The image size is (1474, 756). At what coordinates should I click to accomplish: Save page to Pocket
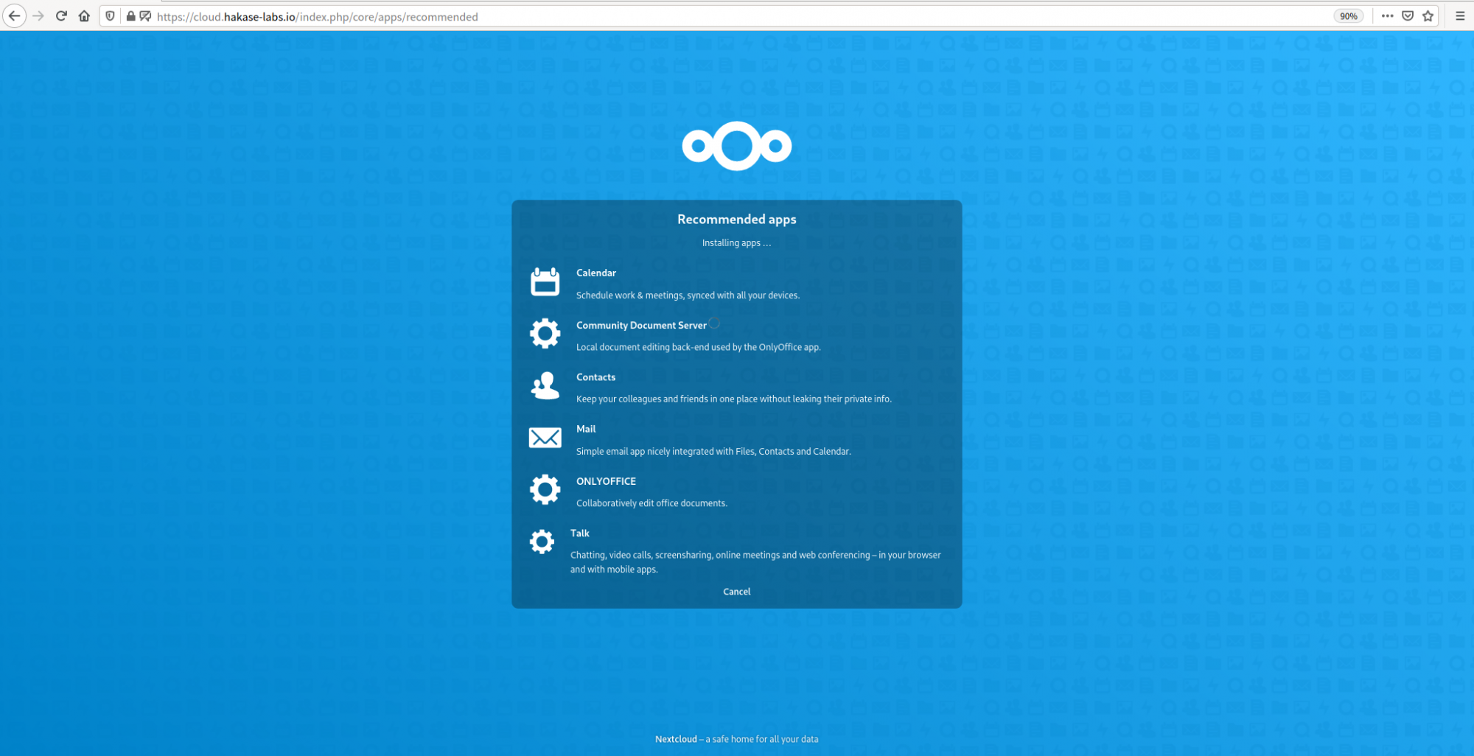tap(1408, 16)
